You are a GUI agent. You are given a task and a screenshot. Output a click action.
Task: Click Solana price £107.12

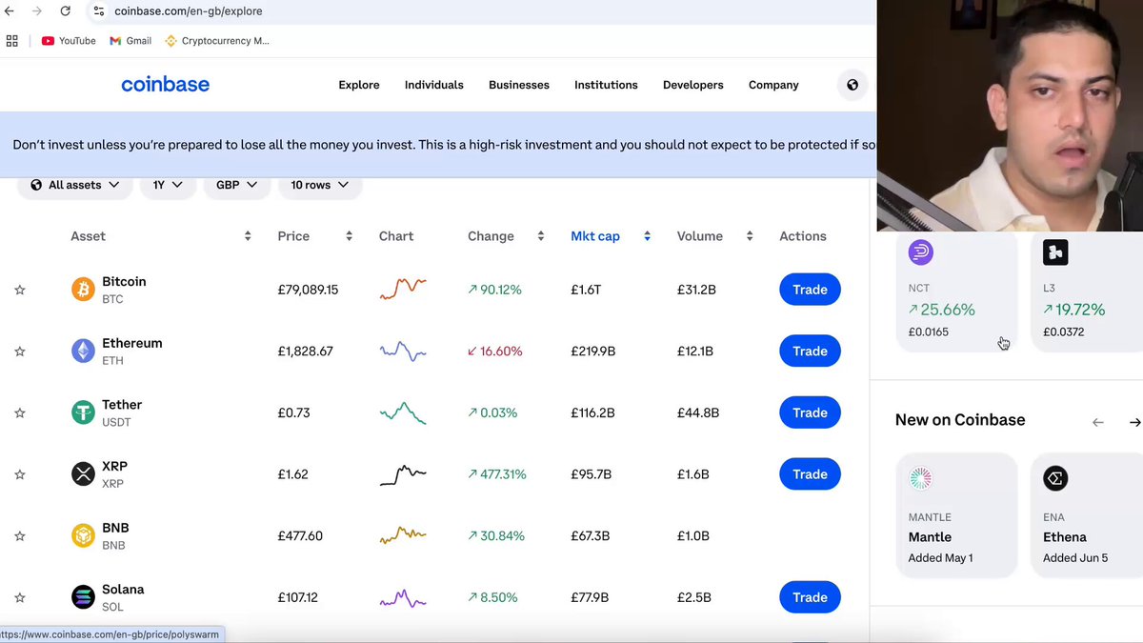pyautogui.click(x=298, y=598)
